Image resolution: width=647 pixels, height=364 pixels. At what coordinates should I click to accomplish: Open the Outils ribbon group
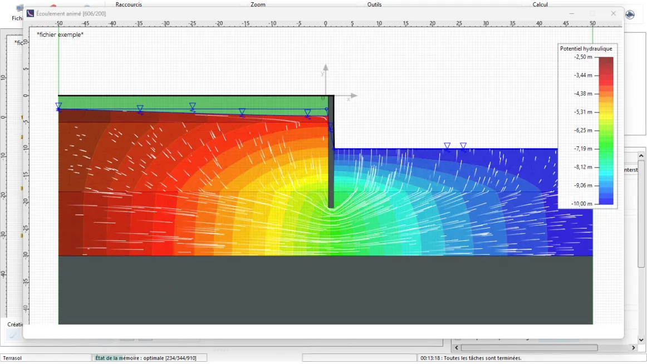click(x=374, y=4)
